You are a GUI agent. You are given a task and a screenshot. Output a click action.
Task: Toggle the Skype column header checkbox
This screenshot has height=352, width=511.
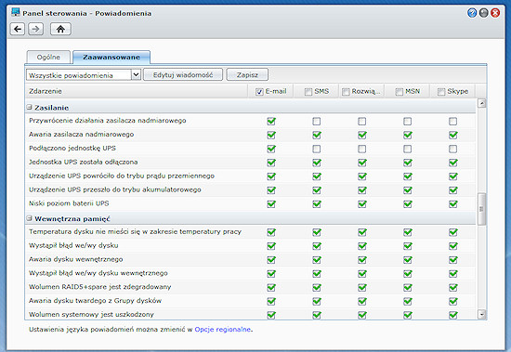(x=441, y=92)
